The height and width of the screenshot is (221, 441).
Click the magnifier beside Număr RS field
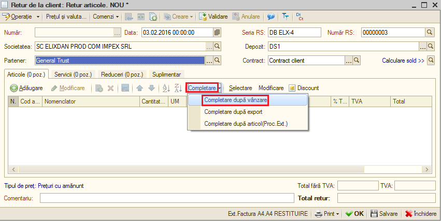tap(429, 33)
